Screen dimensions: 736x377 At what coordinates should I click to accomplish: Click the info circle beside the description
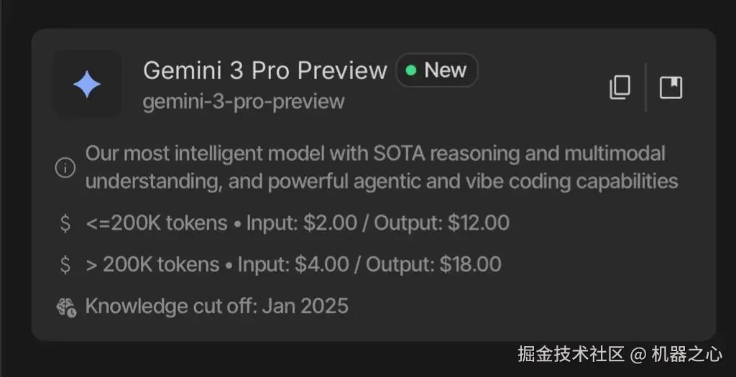point(65,167)
